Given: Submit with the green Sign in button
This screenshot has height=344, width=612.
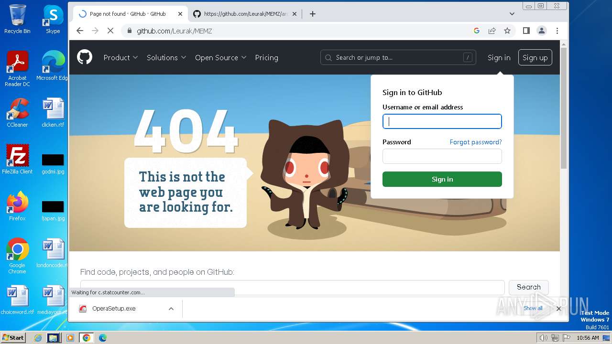Looking at the screenshot, I should point(442,179).
